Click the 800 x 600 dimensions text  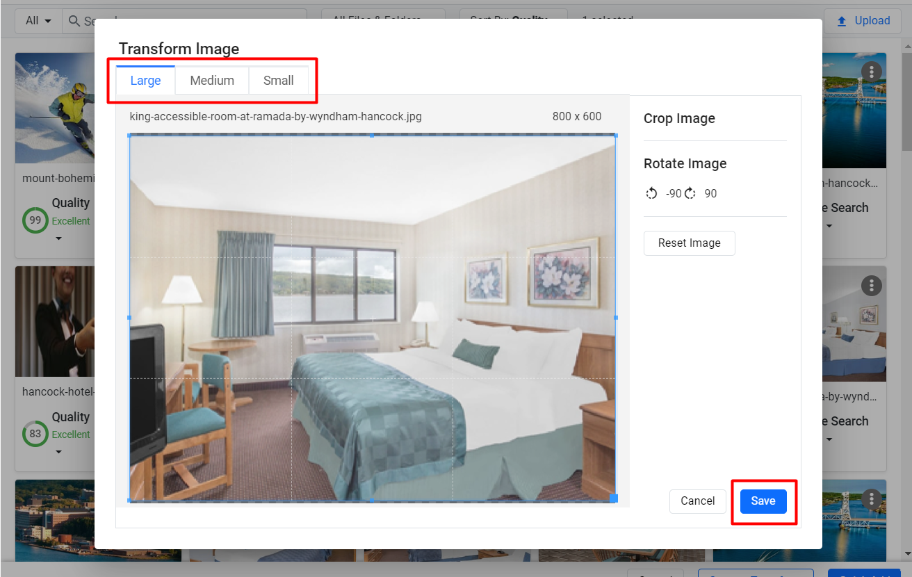coord(577,116)
